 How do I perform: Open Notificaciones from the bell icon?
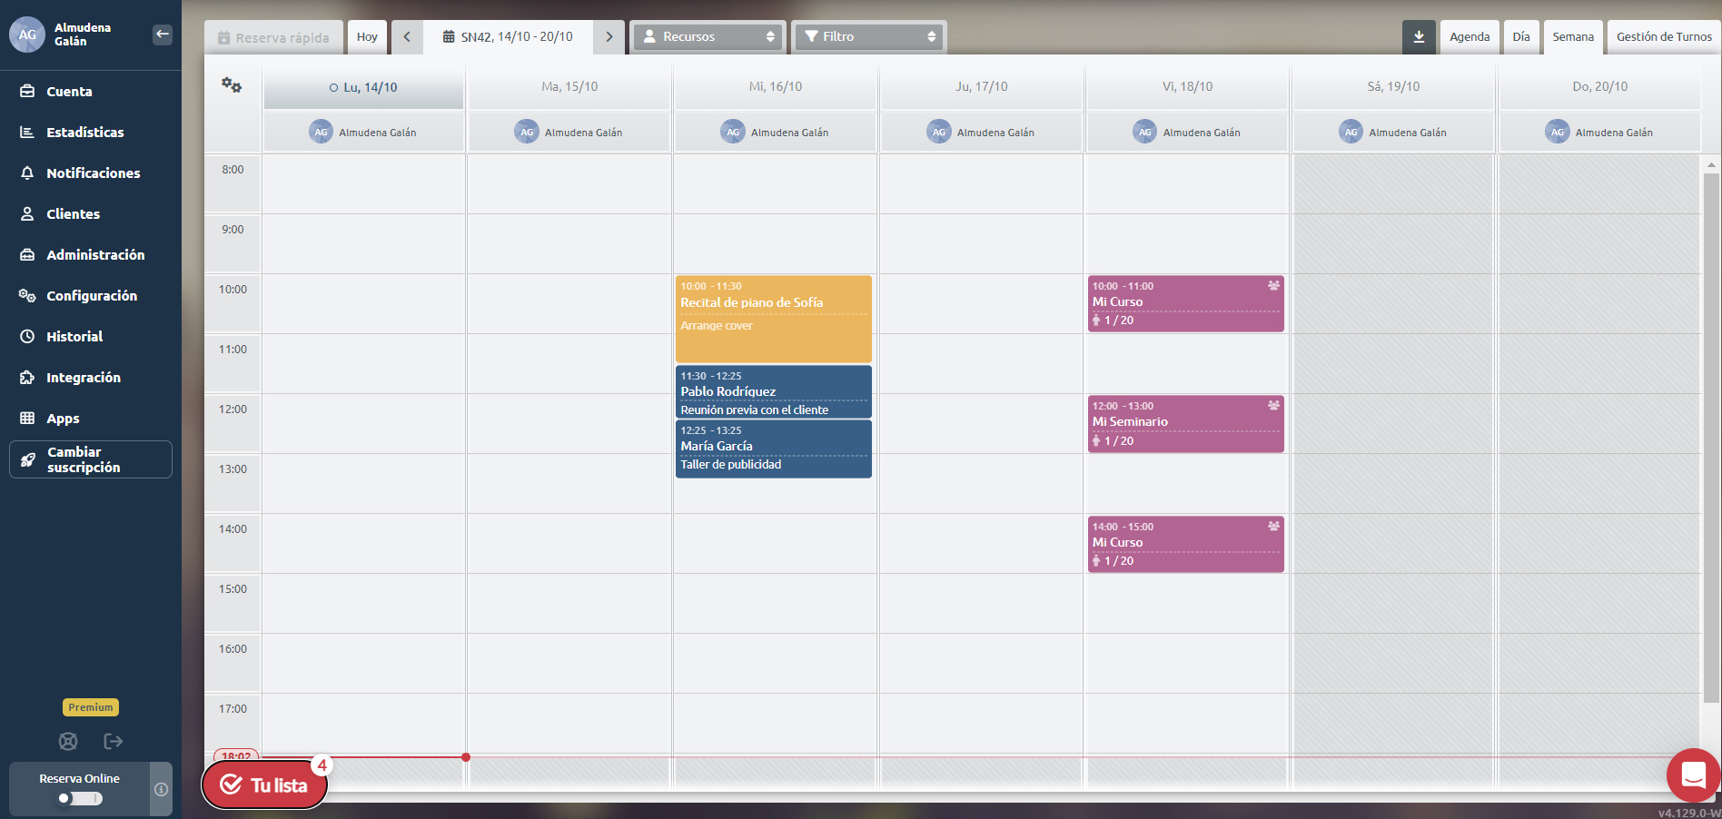tap(94, 173)
